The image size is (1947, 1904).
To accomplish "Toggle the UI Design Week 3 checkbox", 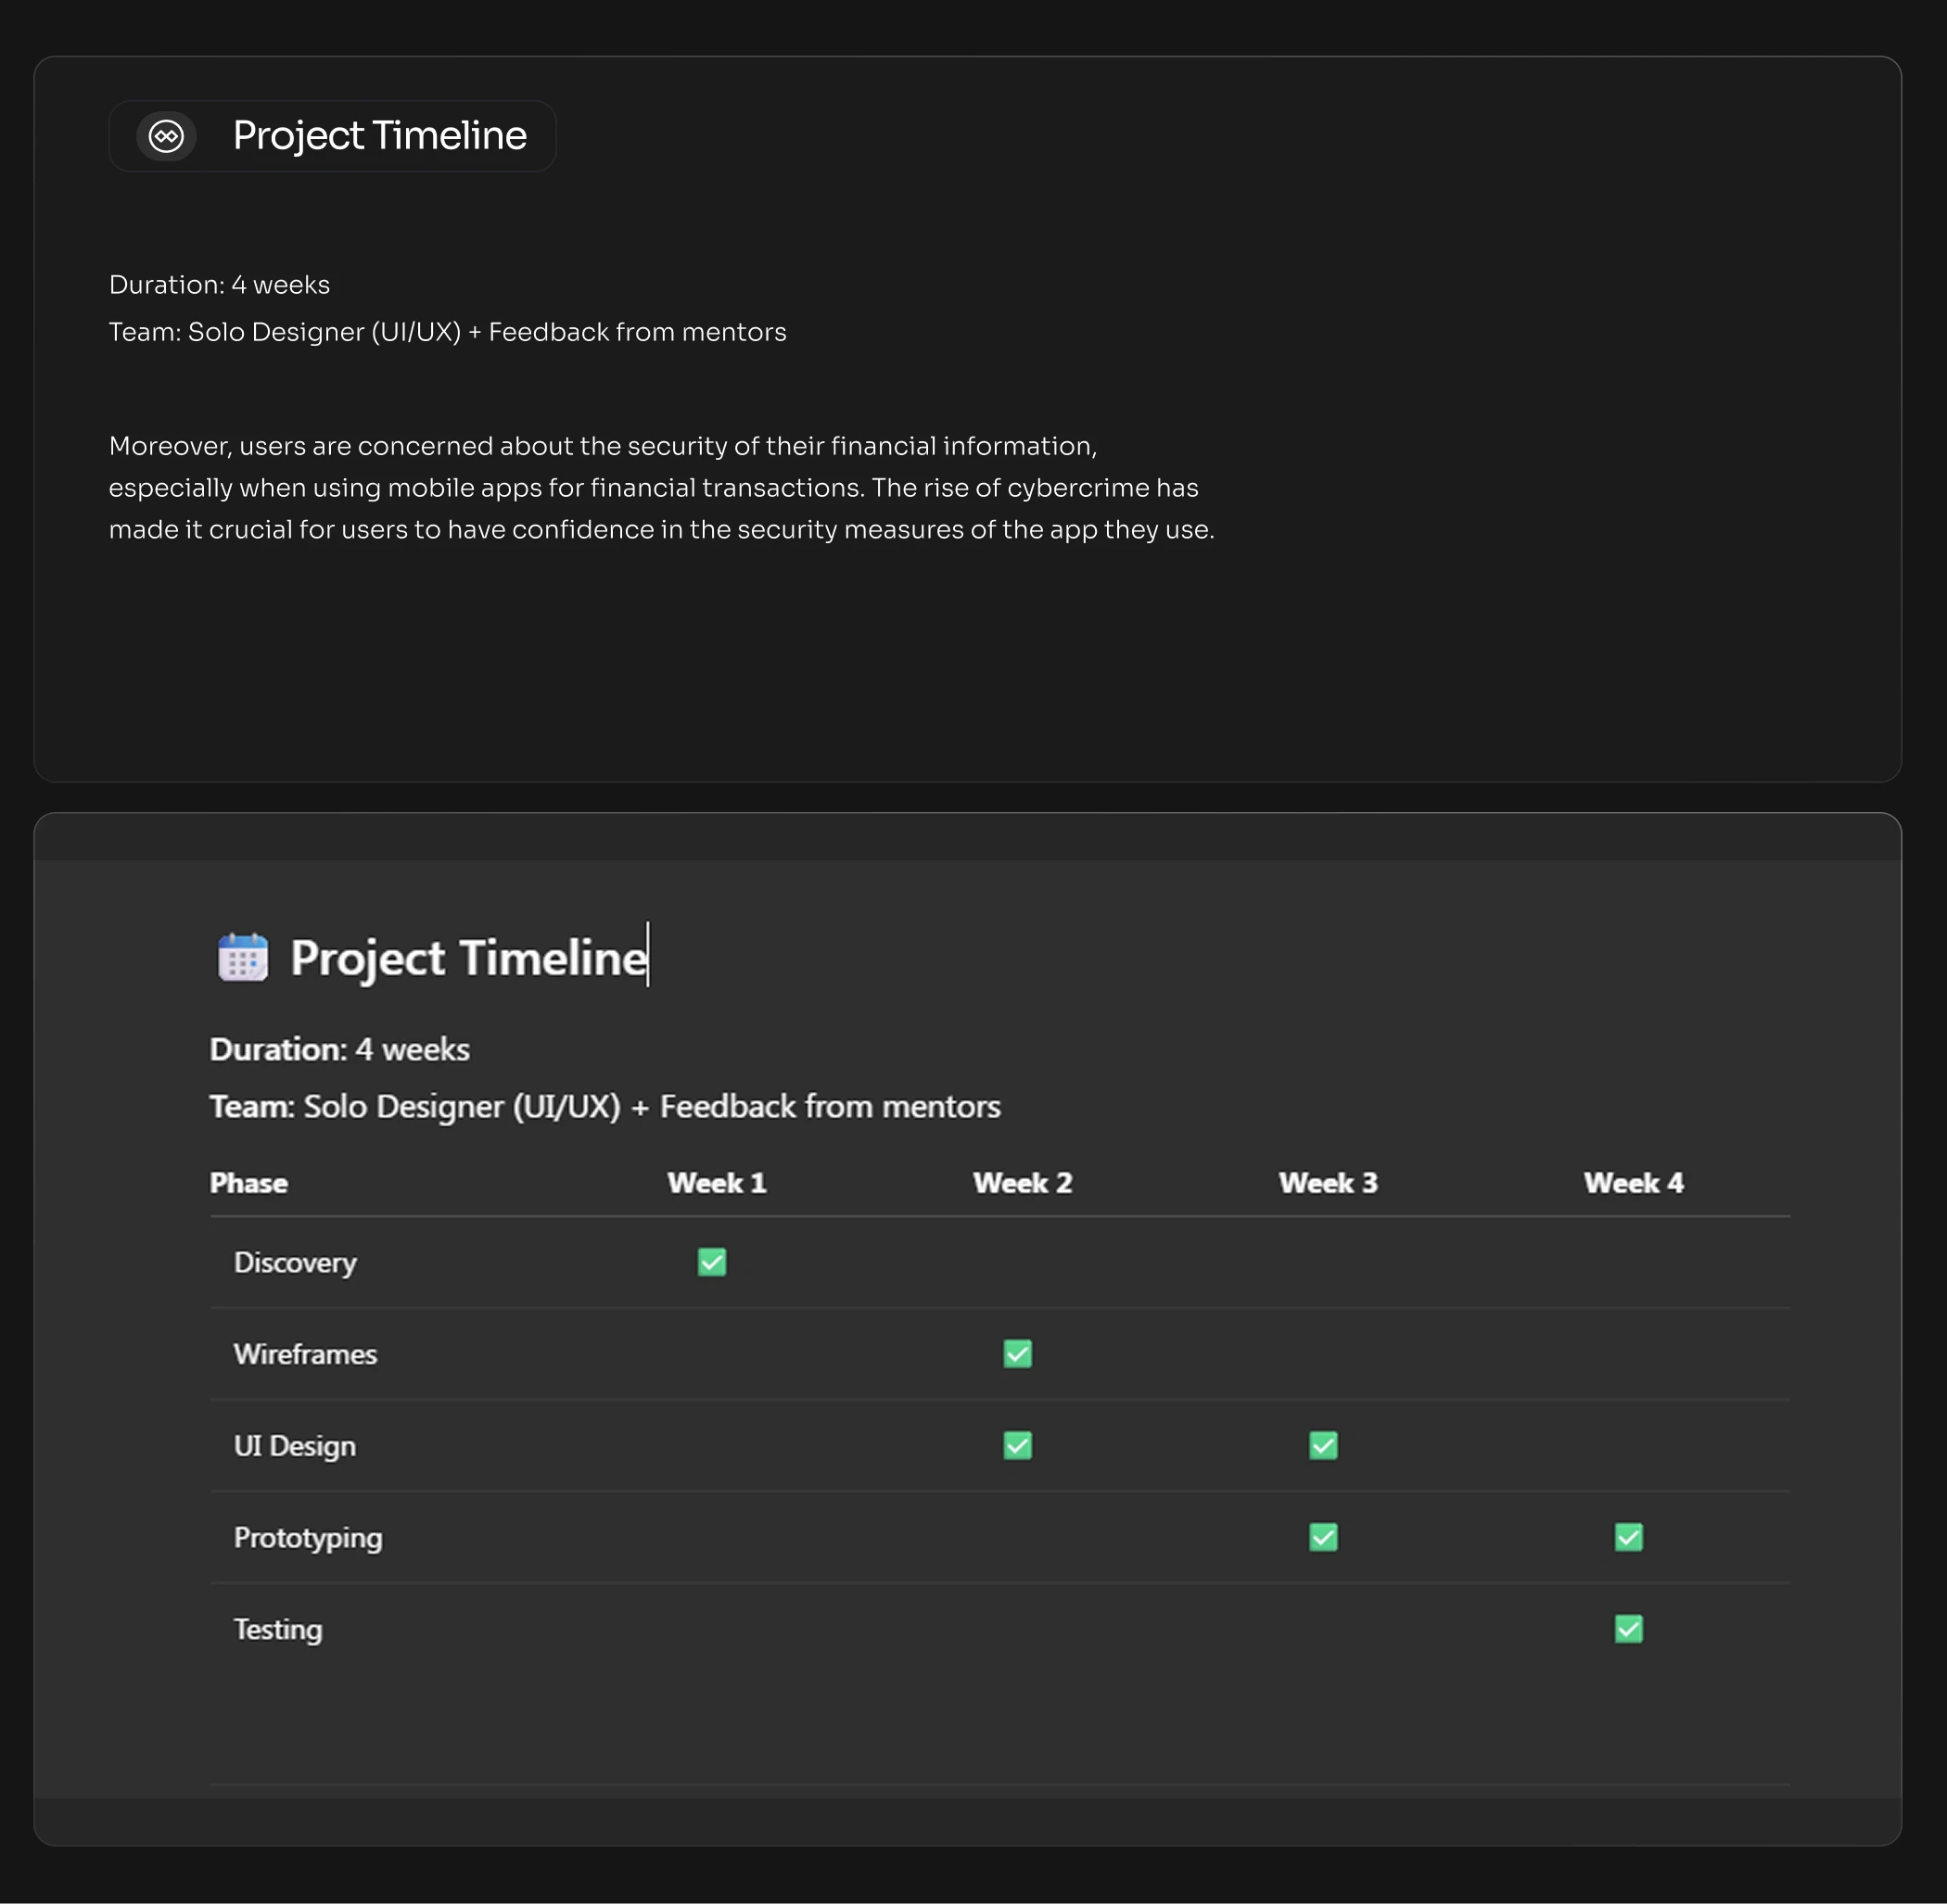I will point(1323,1446).
